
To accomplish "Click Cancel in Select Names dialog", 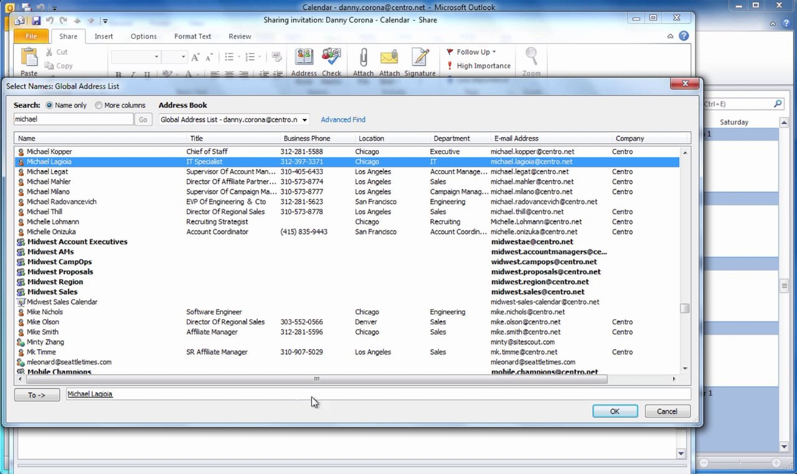I will [667, 411].
